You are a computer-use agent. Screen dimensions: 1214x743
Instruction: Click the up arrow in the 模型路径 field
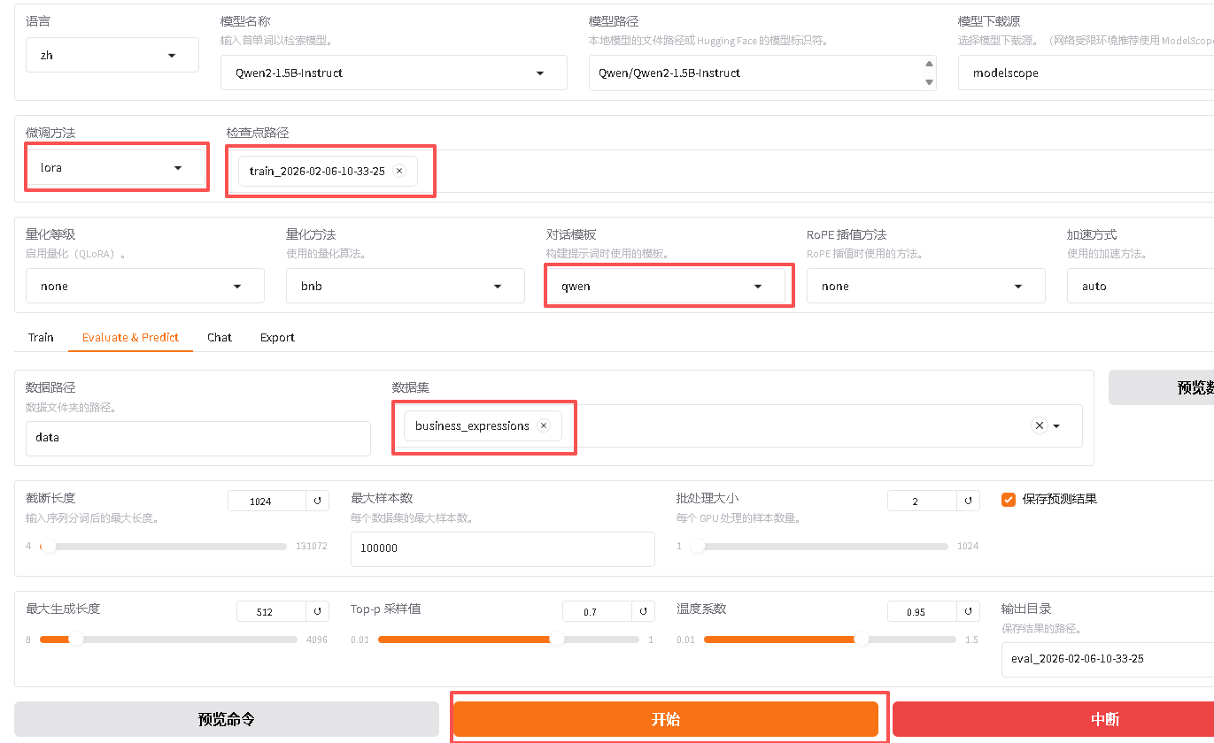(929, 64)
